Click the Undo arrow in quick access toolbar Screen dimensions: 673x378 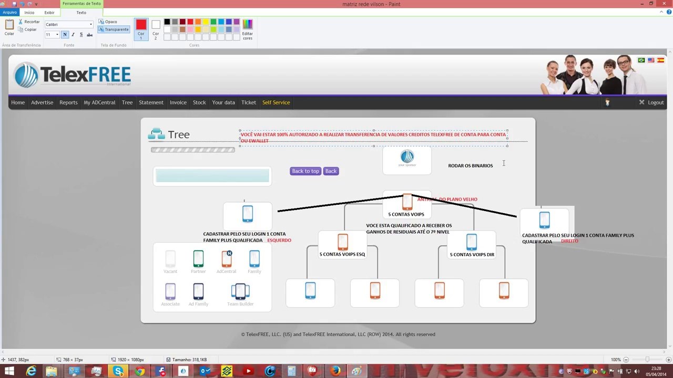click(x=22, y=4)
